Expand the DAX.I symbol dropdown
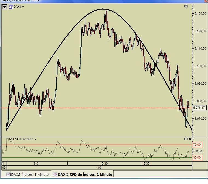Viewport: 208px width, 184px height. [23, 7]
